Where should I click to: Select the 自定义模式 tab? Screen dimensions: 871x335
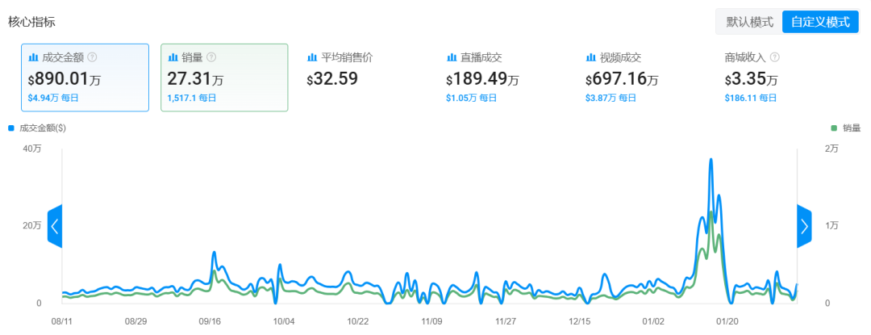820,23
